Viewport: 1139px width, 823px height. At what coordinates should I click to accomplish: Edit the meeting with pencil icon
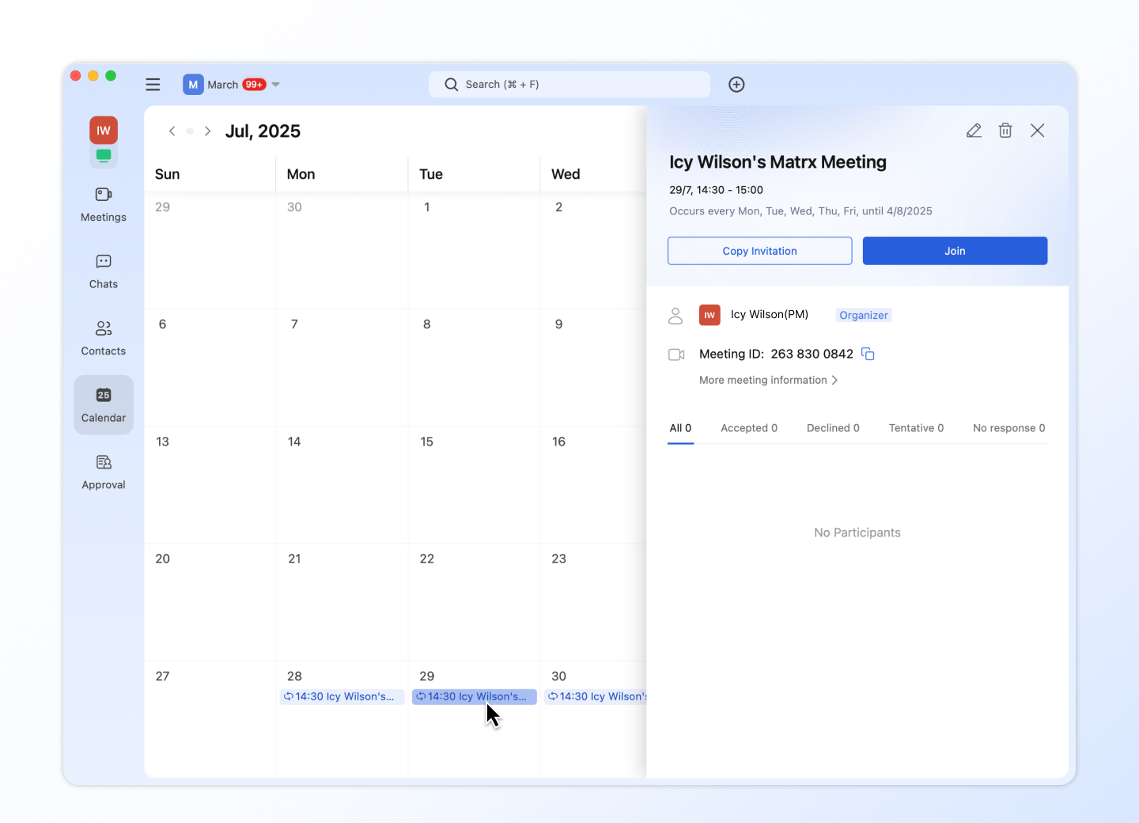click(x=974, y=131)
